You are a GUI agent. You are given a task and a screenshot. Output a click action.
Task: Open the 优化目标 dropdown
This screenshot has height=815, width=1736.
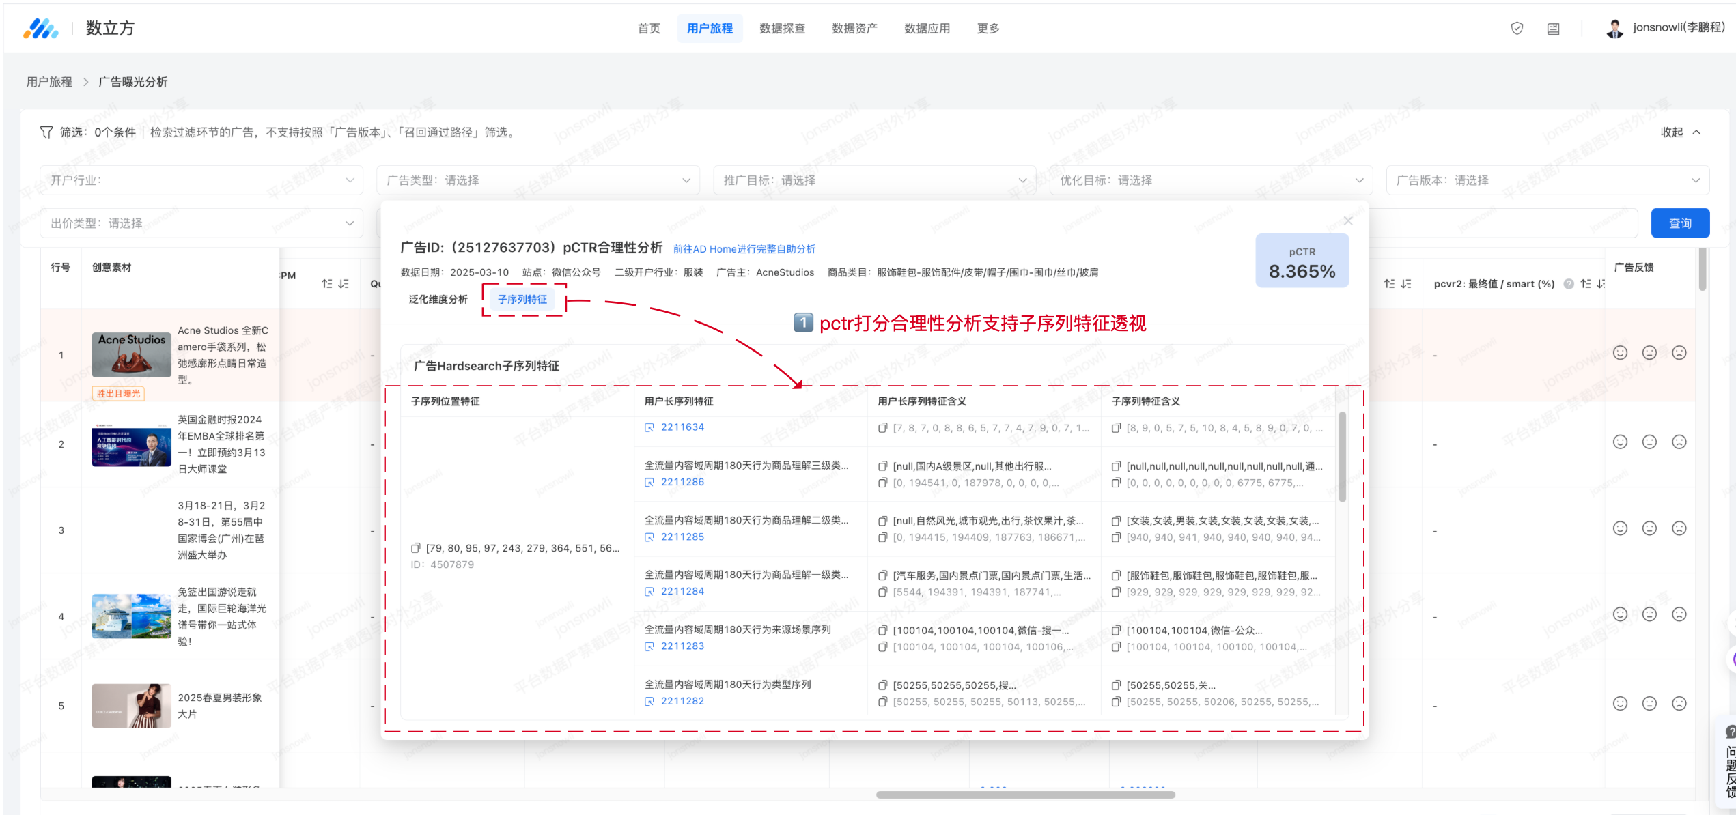pyautogui.click(x=1210, y=180)
